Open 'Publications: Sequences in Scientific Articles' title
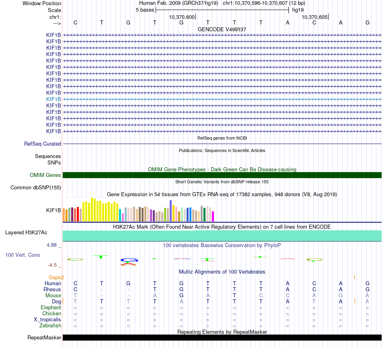Screen dimensions: 382x347 pyautogui.click(x=222, y=150)
